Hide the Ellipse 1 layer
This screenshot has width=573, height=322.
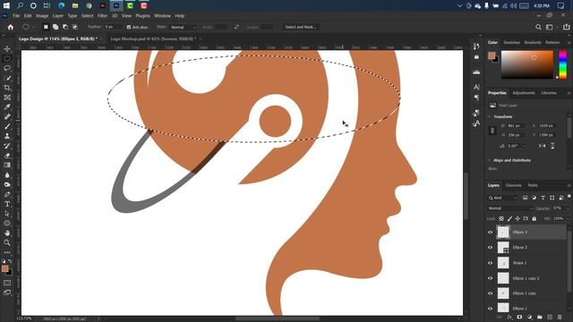coord(490,309)
